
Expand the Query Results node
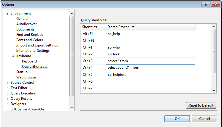point(8,99)
